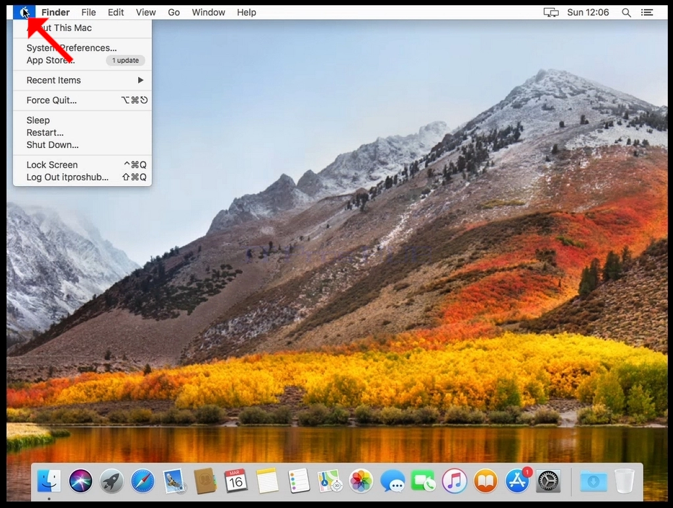This screenshot has height=508, width=673.
Task: Open Finder from the Dock
Action: click(49, 480)
